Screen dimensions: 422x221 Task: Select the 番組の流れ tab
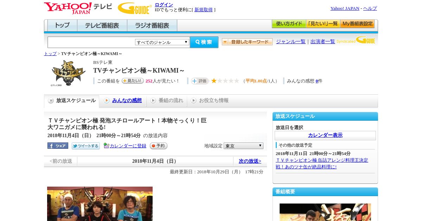click(167, 101)
